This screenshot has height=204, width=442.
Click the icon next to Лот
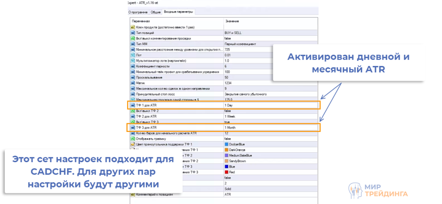[x=133, y=55]
